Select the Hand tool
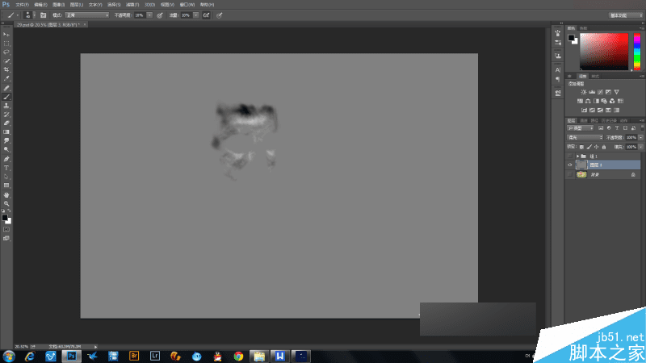The height and width of the screenshot is (363, 646). click(6, 195)
